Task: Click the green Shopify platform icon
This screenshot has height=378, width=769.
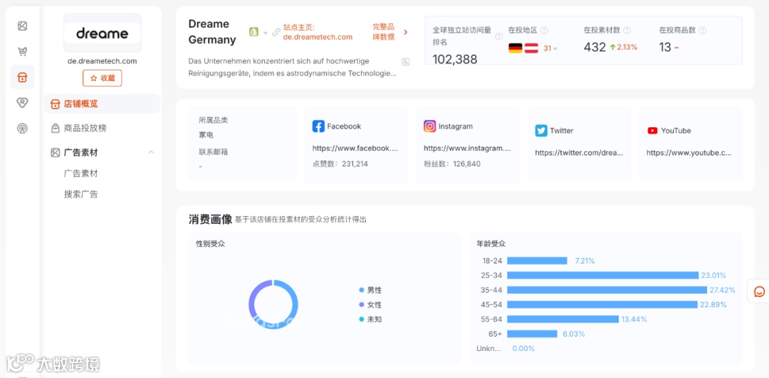Action: (253, 32)
